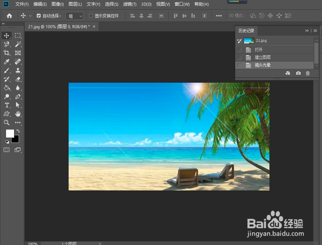Swap foreground and background colors
The width and height of the screenshot is (322, 245).
point(18,131)
